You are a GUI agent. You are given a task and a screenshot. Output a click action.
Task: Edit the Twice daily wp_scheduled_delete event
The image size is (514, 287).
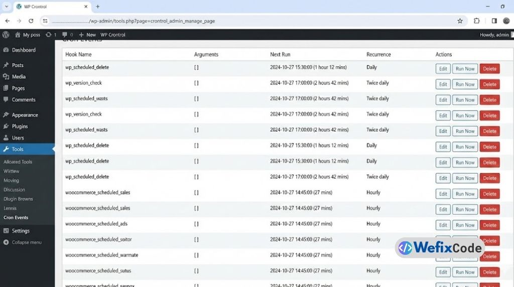pos(443,178)
